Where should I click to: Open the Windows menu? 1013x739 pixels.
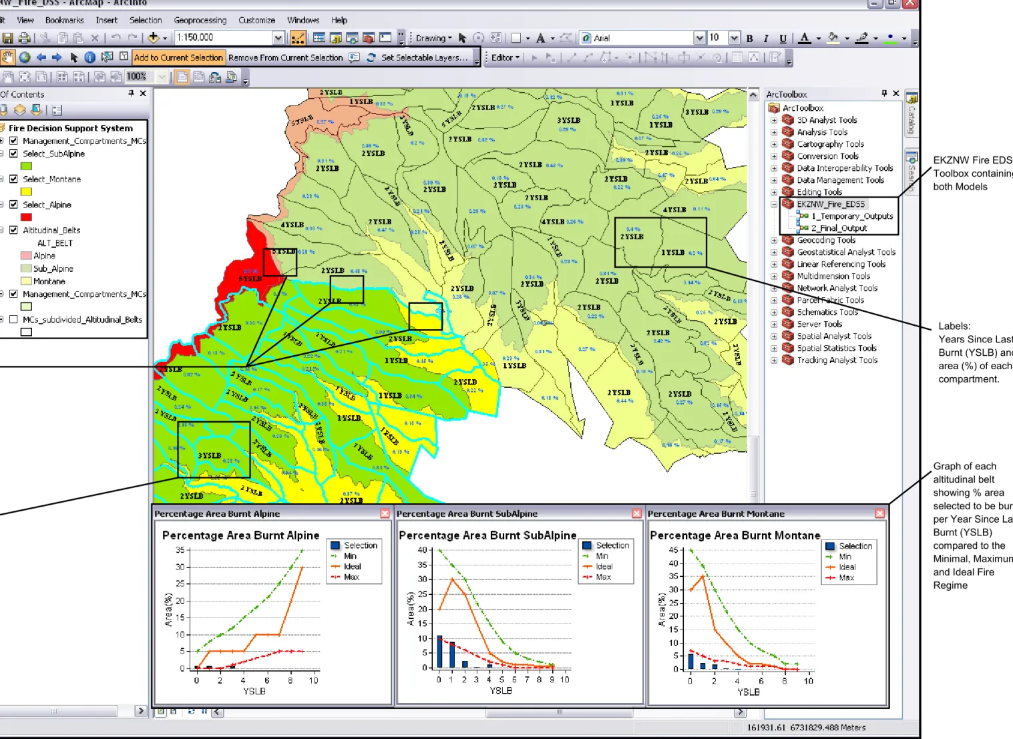click(x=303, y=20)
